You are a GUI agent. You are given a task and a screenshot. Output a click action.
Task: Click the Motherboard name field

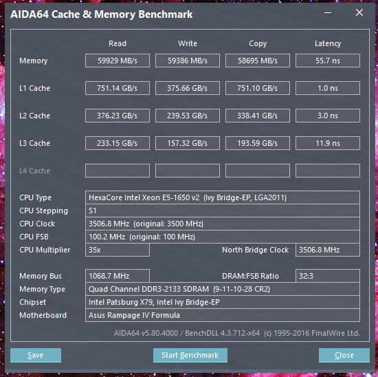pyautogui.click(x=223, y=315)
